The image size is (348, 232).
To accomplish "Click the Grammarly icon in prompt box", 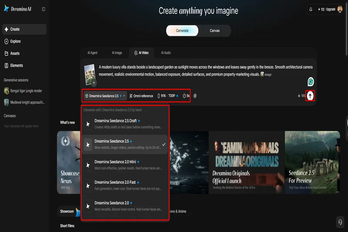I will pos(310,82).
